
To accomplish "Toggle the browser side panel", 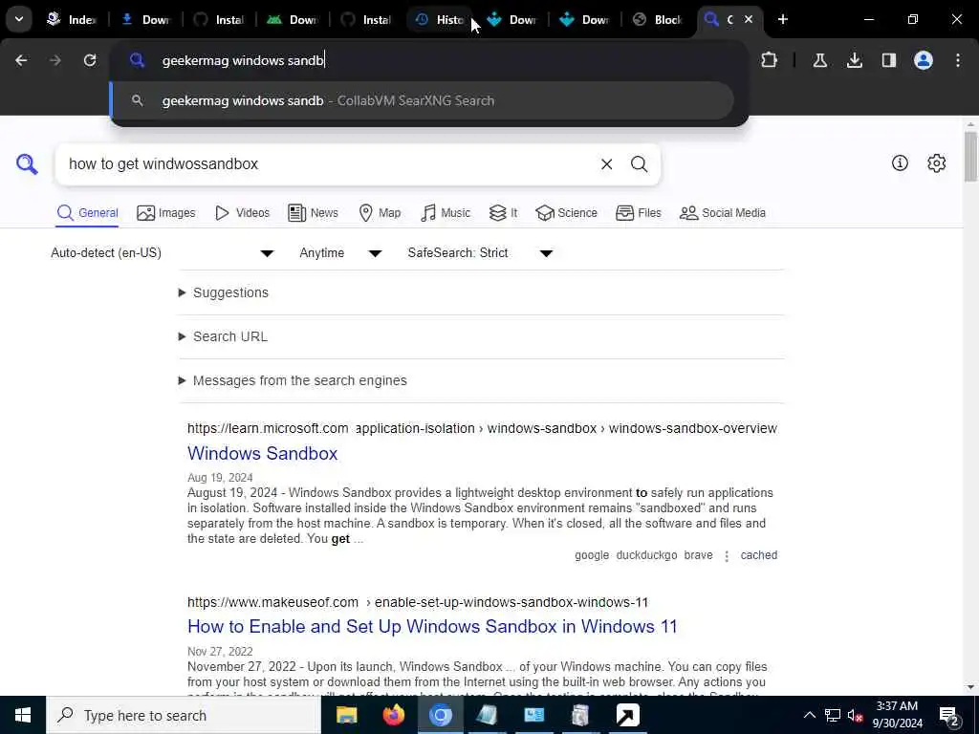I will coord(888,60).
